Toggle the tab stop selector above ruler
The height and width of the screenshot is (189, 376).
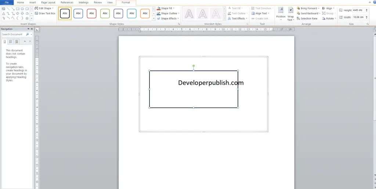(37, 30)
